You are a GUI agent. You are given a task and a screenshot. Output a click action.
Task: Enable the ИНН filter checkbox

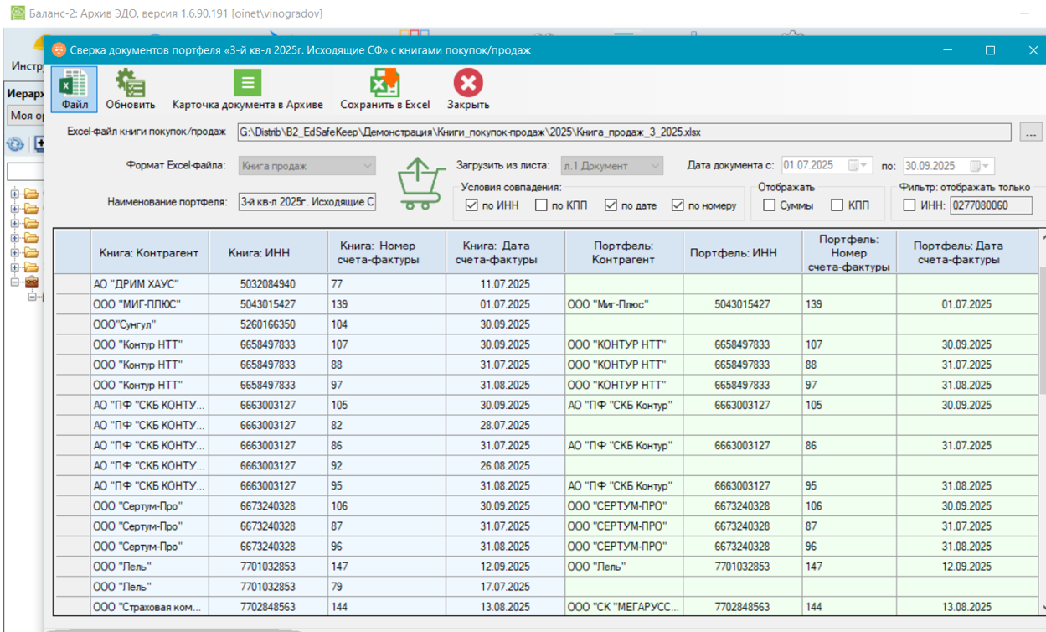[x=909, y=205]
